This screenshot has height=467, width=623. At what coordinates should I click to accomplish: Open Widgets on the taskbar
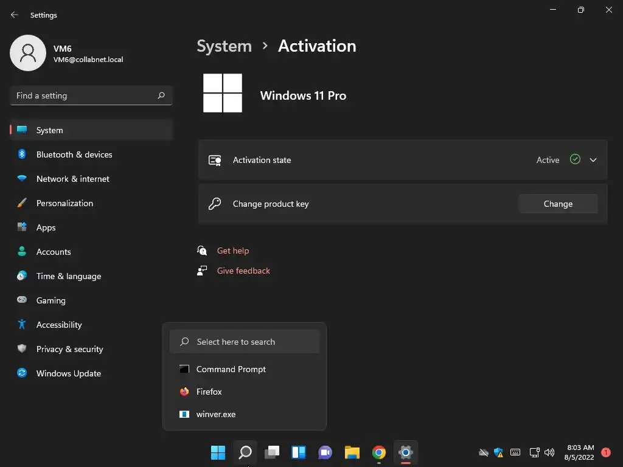(298, 452)
